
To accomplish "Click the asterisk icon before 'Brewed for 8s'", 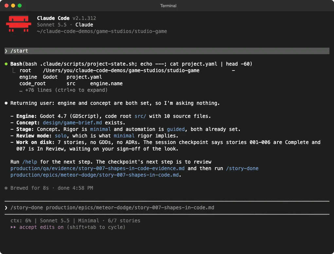I will pyautogui.click(x=6, y=188).
